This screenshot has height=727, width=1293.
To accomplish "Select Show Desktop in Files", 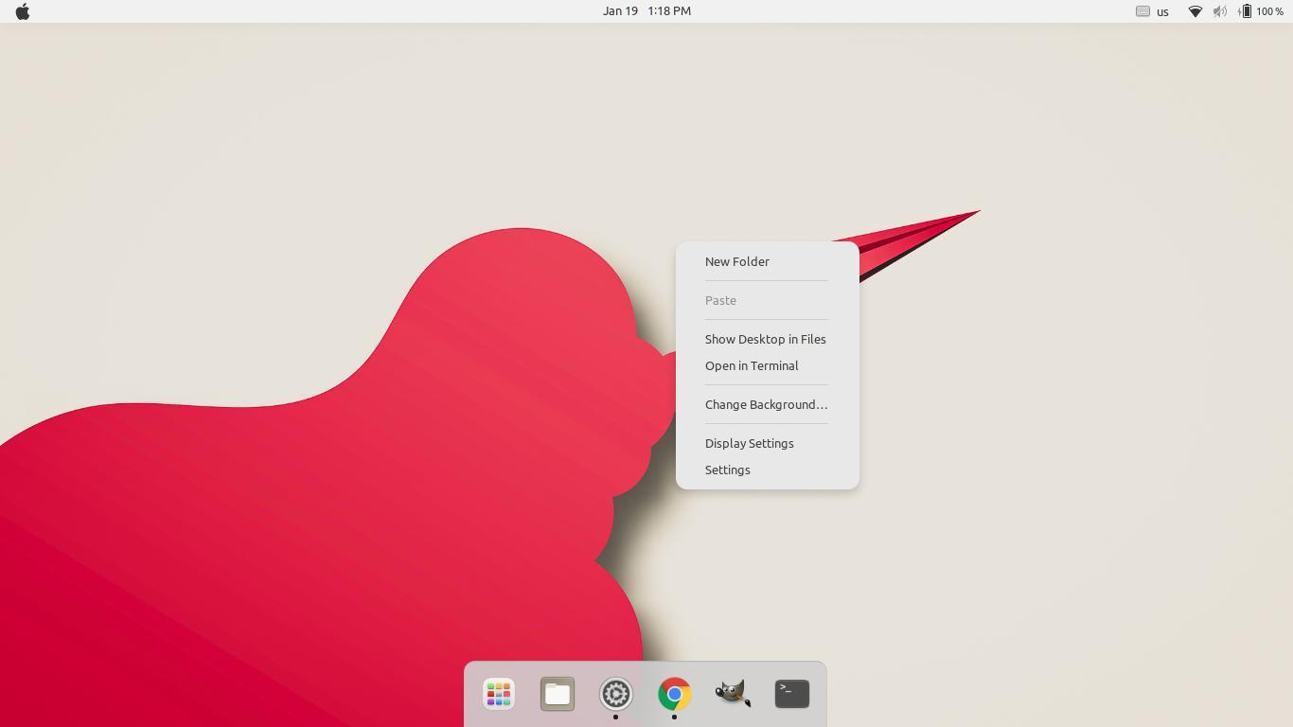I will 765,339.
